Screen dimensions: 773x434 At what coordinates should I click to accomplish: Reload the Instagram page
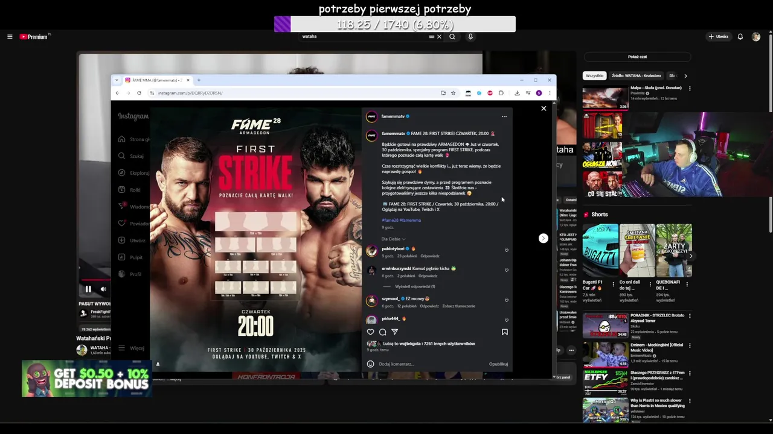[139, 93]
